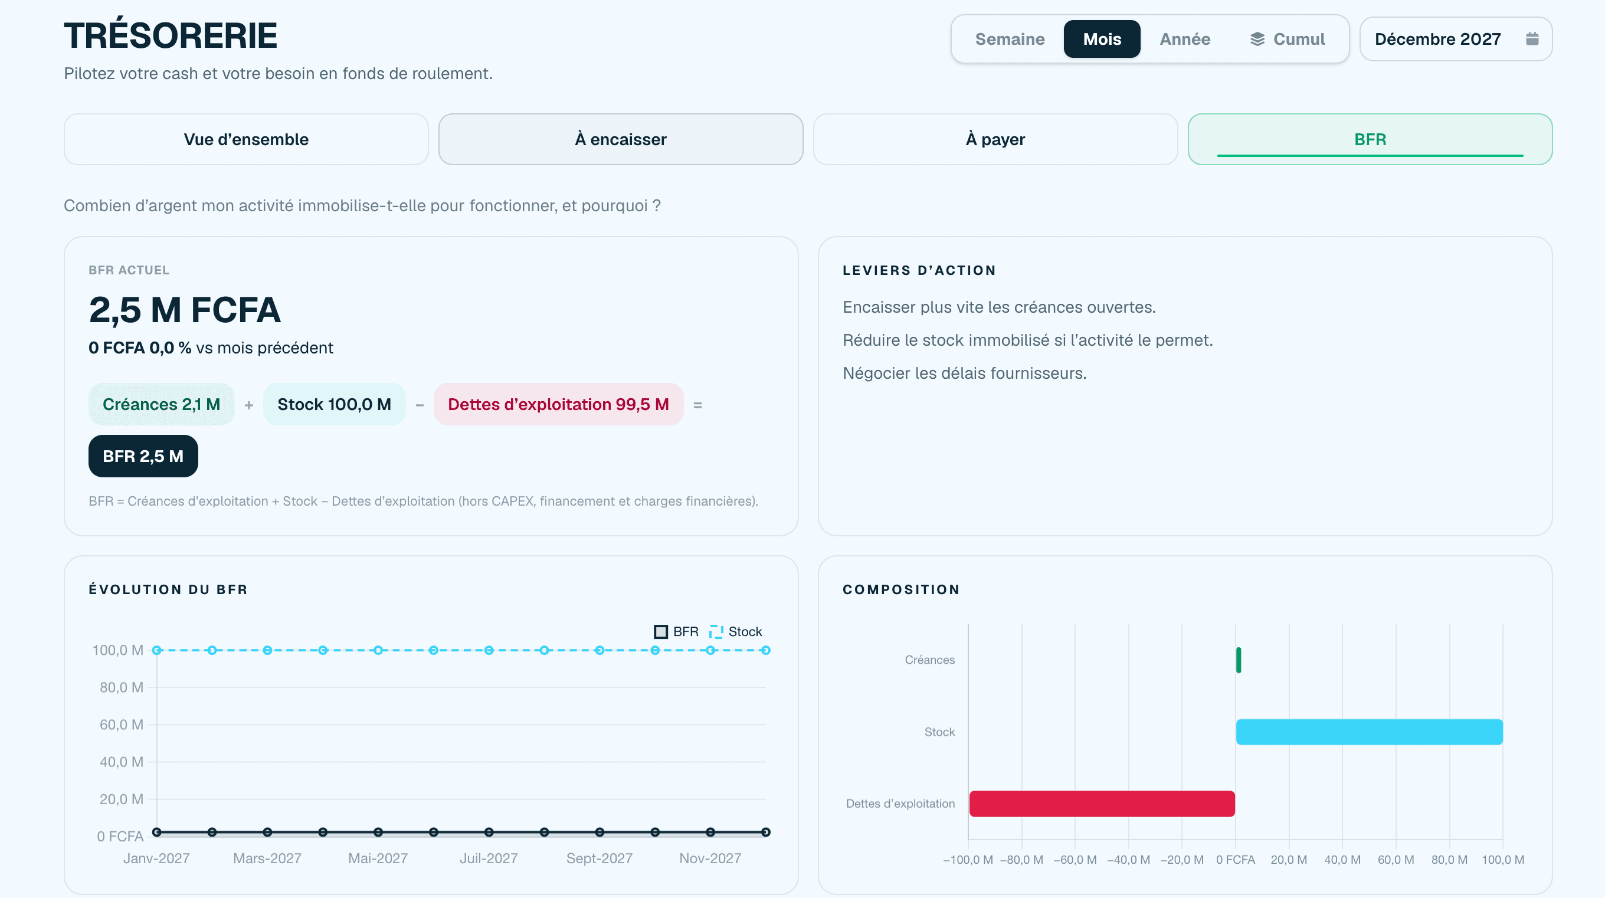Click the Mai-2027 axis label
Image resolution: width=1605 pixels, height=898 pixels.
[x=378, y=858]
